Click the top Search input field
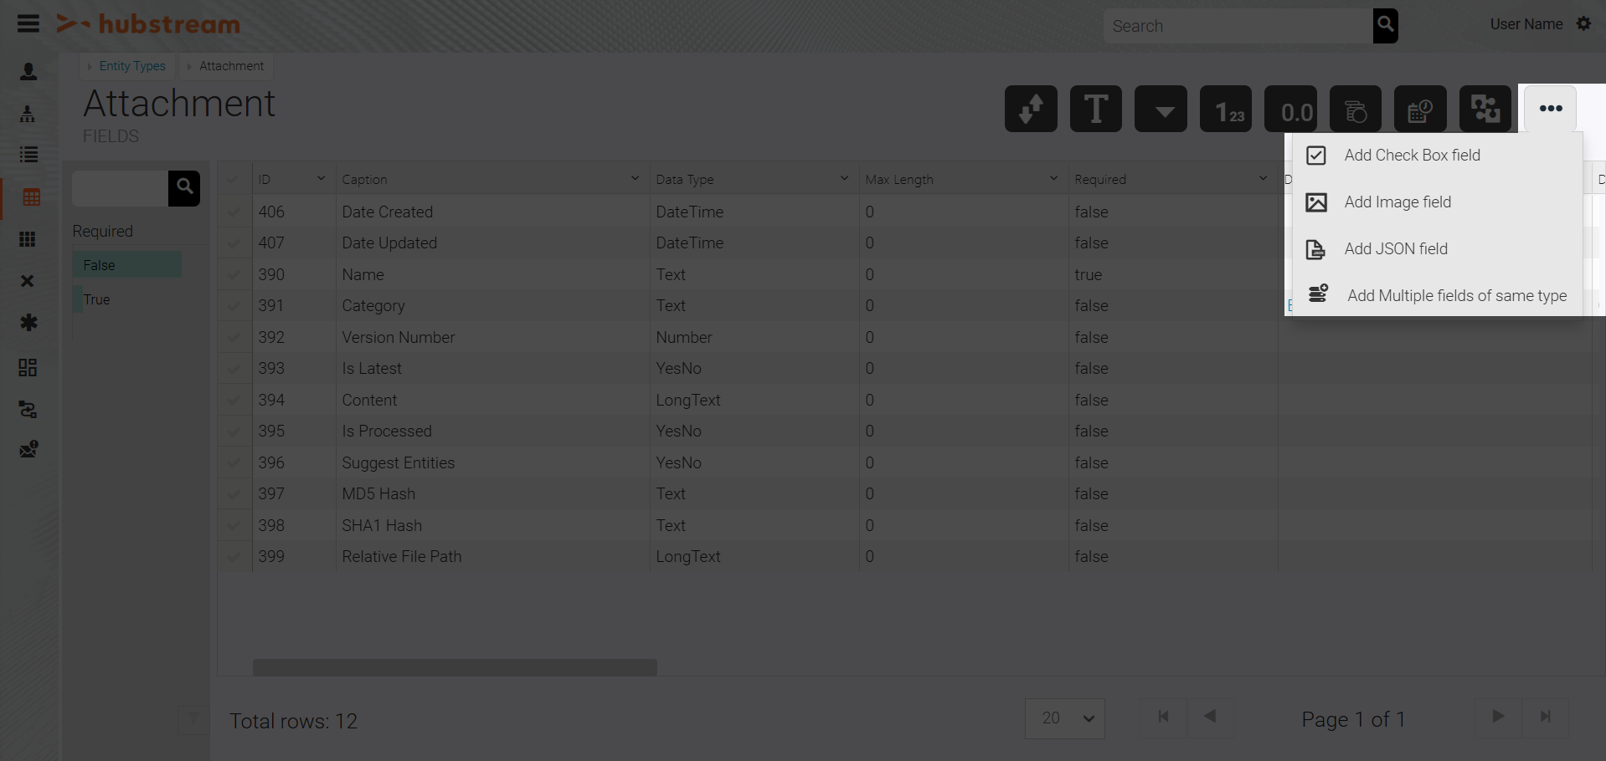Screen dimensions: 1606x761 [1238, 26]
